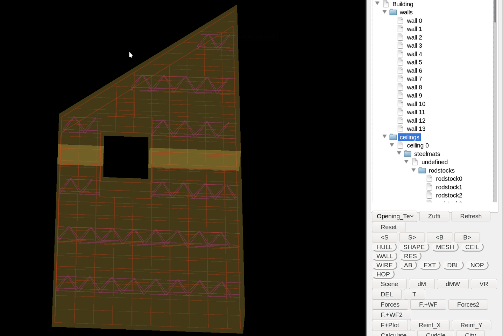Screen dimensions: 503x336
Task: Collapse the ceilings folder arrow
Action: pos(385,137)
